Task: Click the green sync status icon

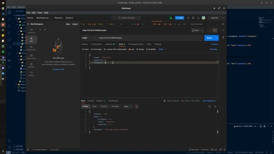Action: point(170,18)
